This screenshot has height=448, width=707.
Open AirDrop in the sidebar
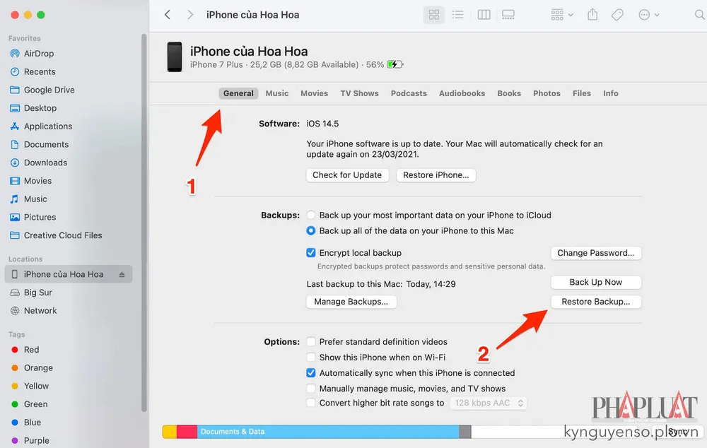38,53
